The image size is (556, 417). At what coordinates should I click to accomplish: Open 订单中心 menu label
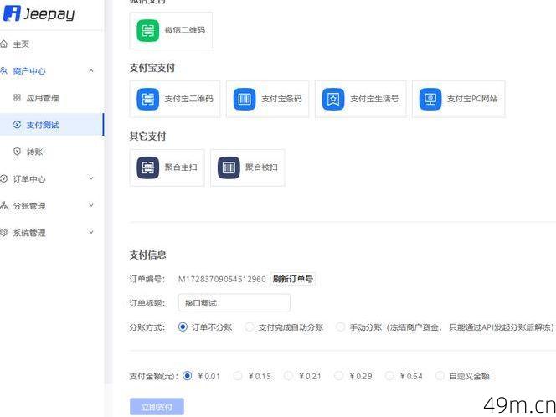29,179
